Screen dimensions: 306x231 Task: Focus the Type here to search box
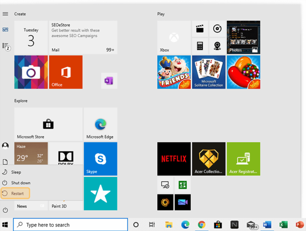click(71, 225)
